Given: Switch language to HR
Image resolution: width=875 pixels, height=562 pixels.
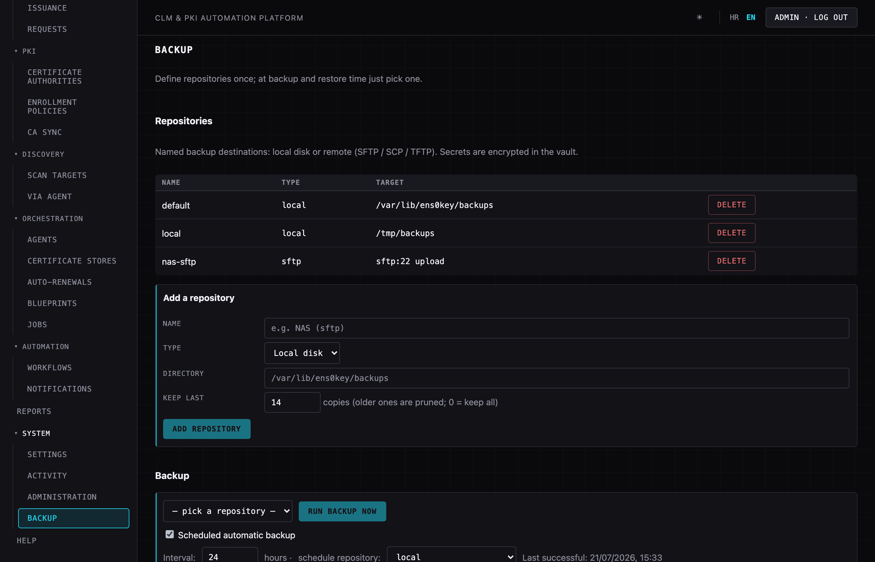Looking at the screenshot, I should 734,17.
